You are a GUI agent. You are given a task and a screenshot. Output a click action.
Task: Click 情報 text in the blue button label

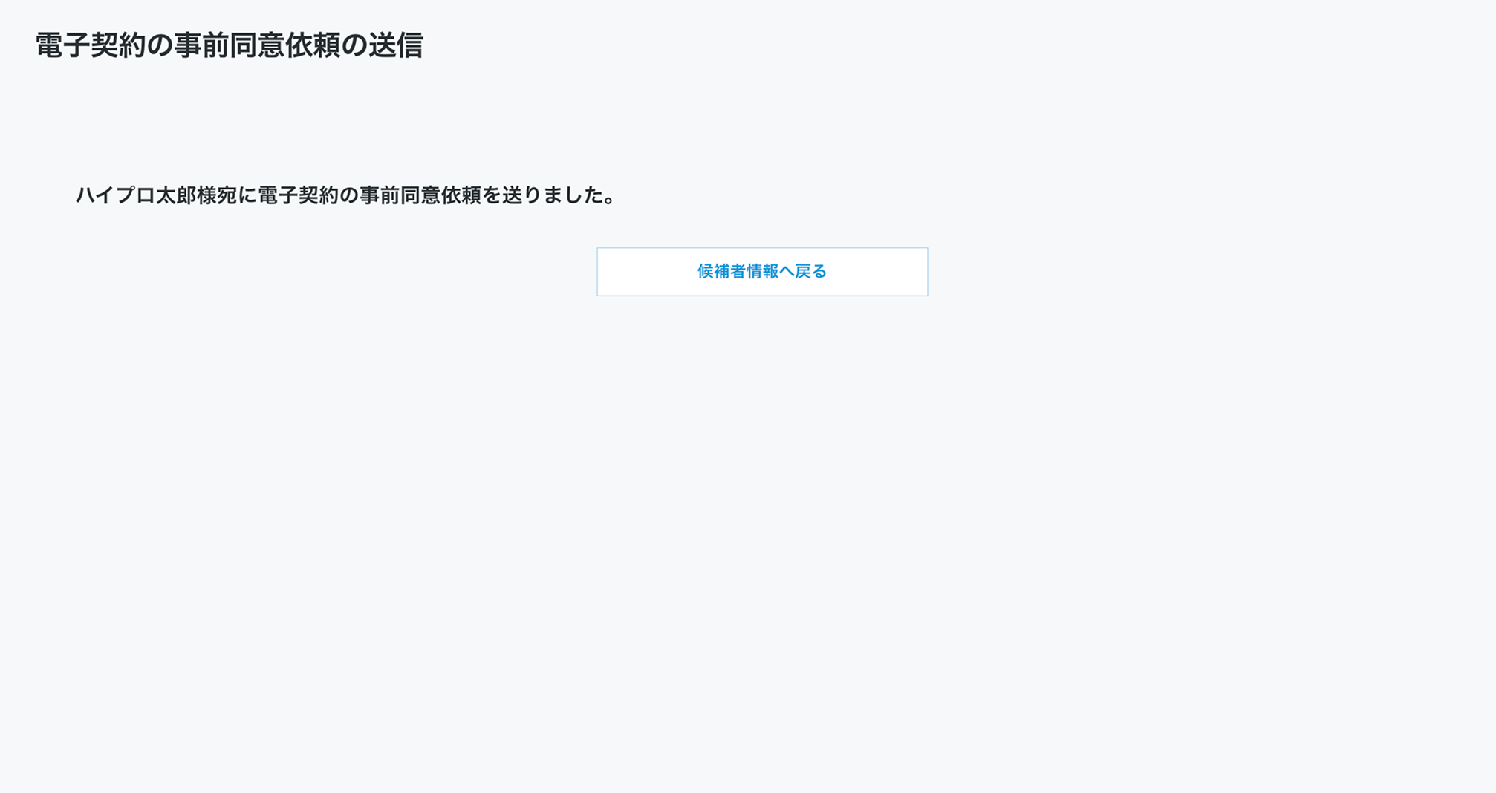coord(762,272)
